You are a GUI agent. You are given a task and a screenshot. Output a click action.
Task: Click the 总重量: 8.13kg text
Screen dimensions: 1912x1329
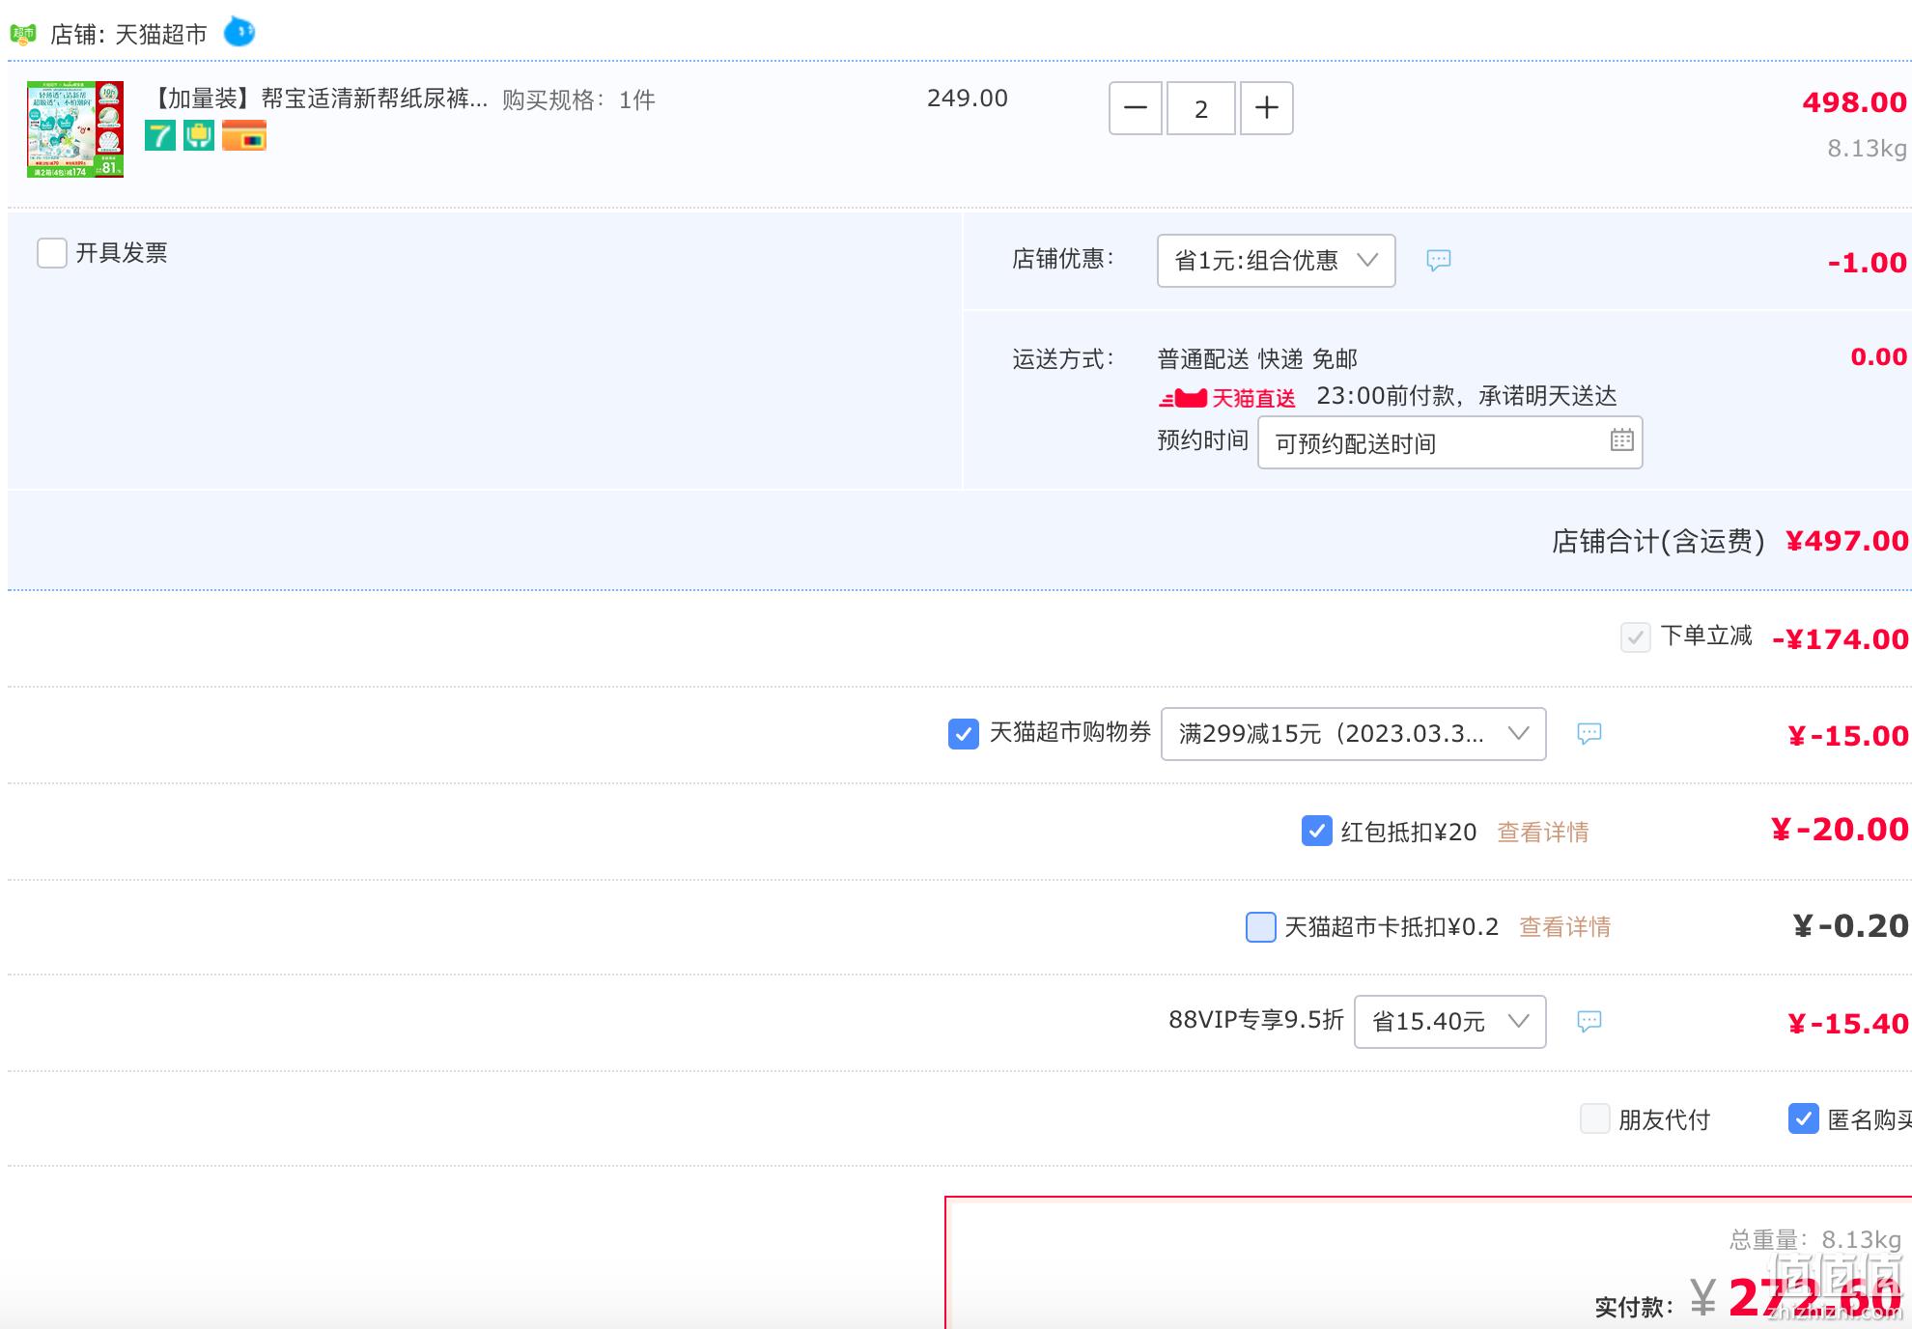click(1815, 1239)
